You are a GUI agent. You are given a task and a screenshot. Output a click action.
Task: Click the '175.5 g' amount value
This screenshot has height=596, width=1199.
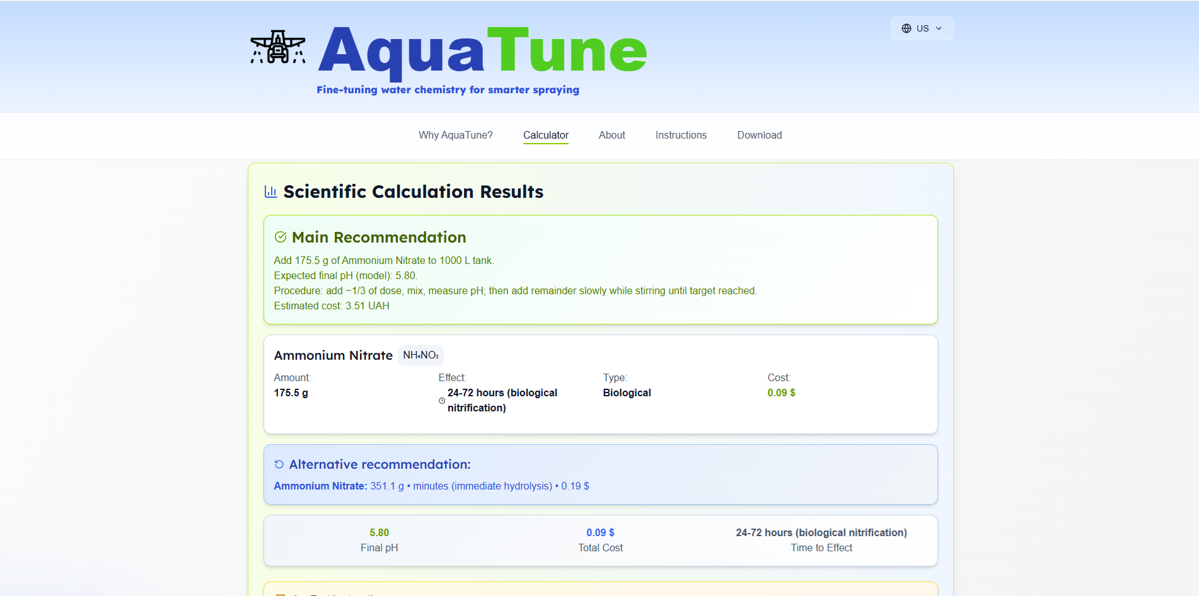[x=291, y=393]
